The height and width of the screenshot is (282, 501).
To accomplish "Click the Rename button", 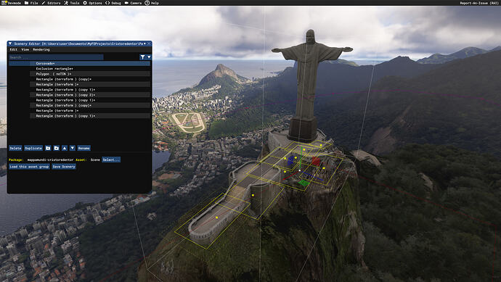I will tap(83, 148).
